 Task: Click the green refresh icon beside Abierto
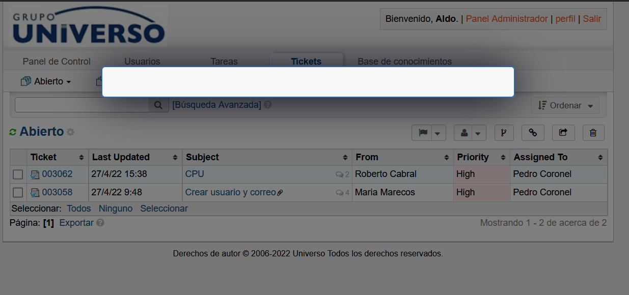coord(13,132)
